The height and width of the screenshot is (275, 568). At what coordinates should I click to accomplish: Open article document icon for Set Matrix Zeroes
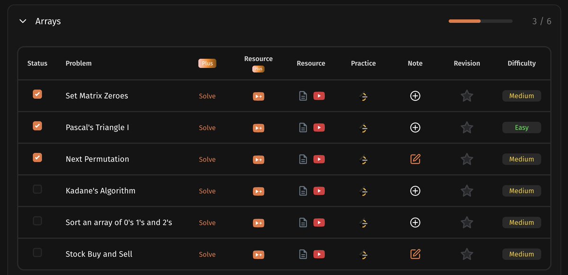coord(303,96)
